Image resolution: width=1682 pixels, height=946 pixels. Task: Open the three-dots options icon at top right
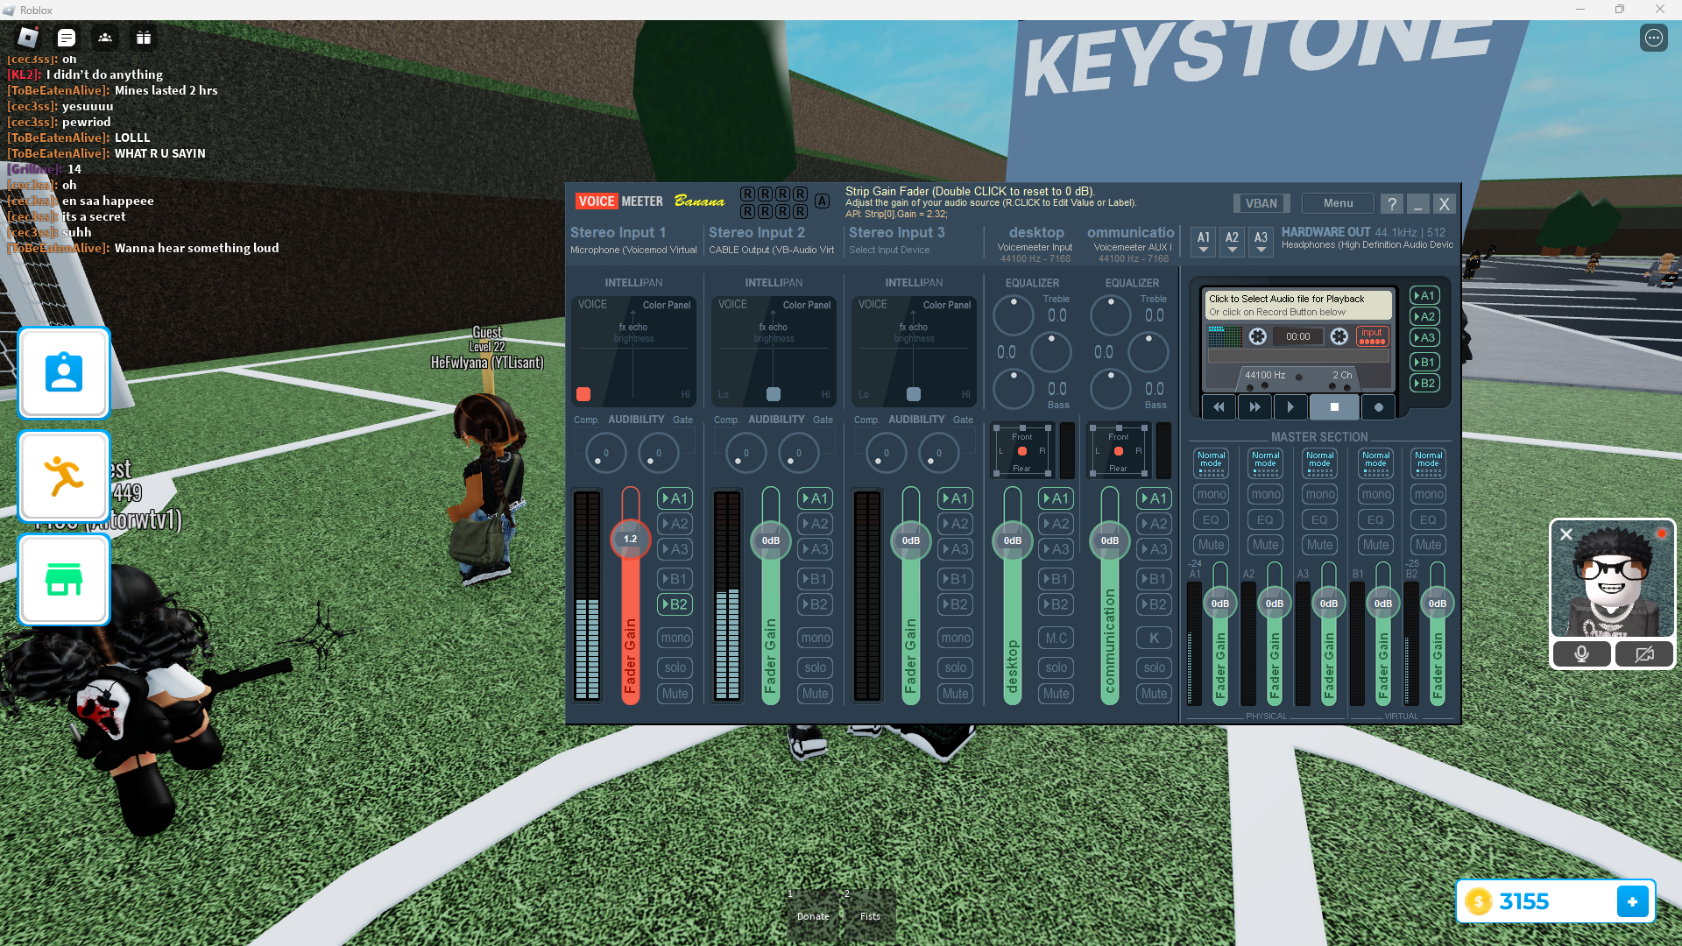pyautogui.click(x=1653, y=38)
